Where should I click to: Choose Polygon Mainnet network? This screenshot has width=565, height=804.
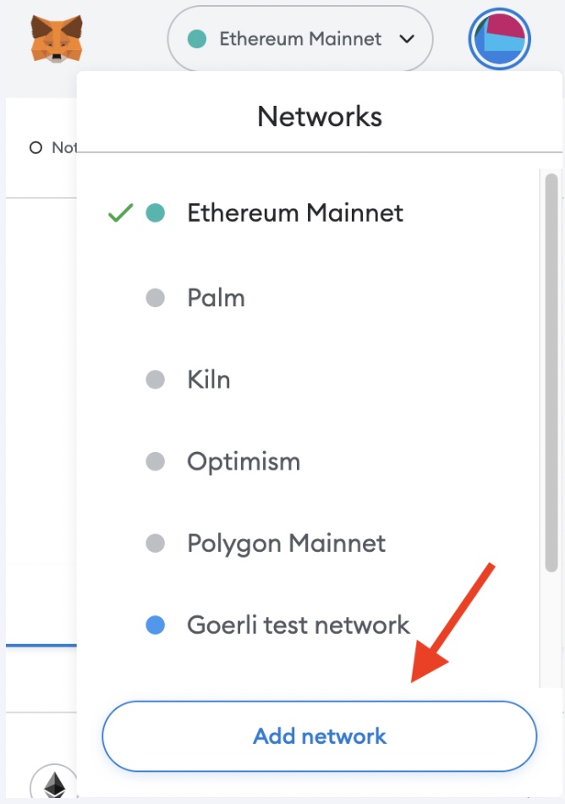click(286, 543)
